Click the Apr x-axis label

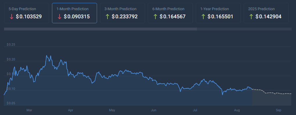pyautogui.click(x=71, y=110)
